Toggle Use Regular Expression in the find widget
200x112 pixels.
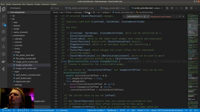(x=148, y=16)
